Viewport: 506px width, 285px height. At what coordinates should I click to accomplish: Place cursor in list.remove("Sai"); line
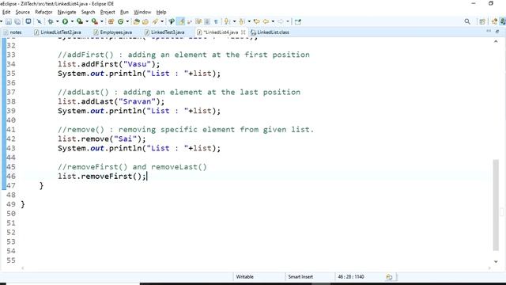point(102,139)
